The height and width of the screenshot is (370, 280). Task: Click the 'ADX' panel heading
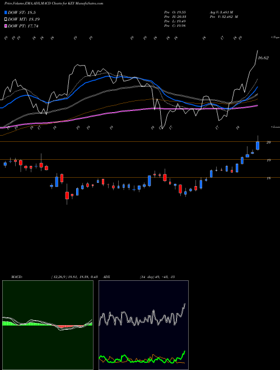click(x=106, y=277)
